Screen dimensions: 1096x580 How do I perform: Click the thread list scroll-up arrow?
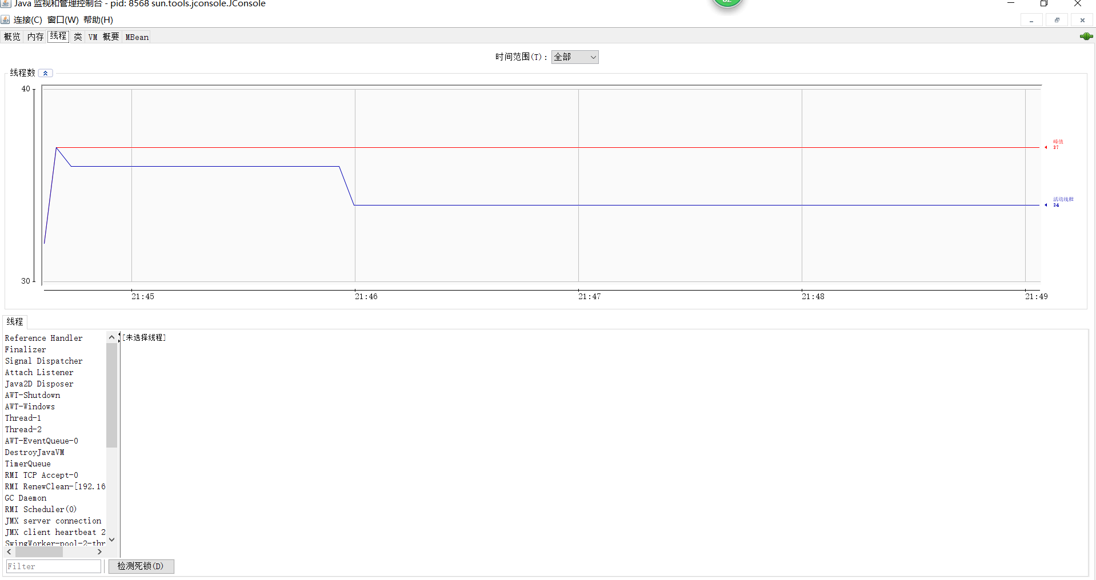pos(112,337)
